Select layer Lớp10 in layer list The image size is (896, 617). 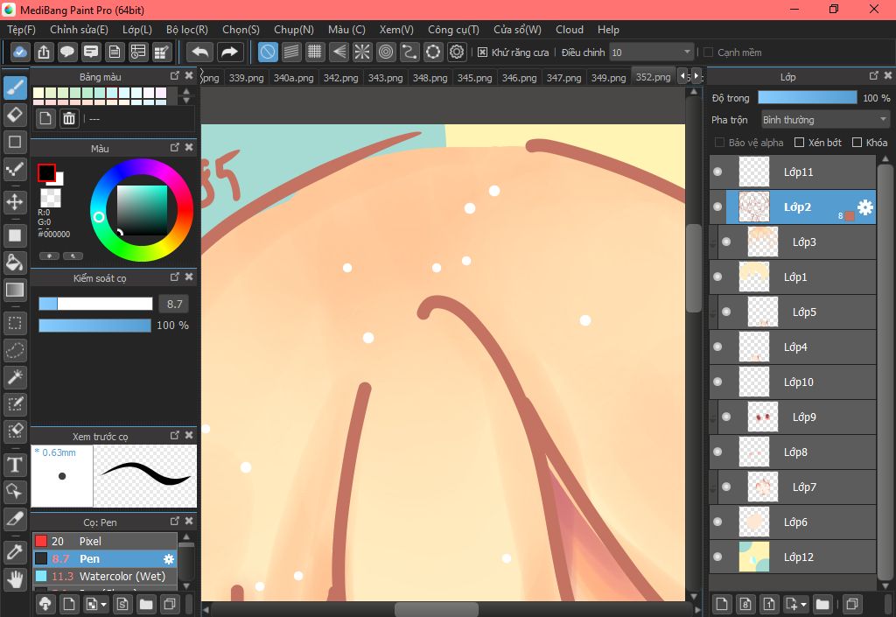point(793,382)
